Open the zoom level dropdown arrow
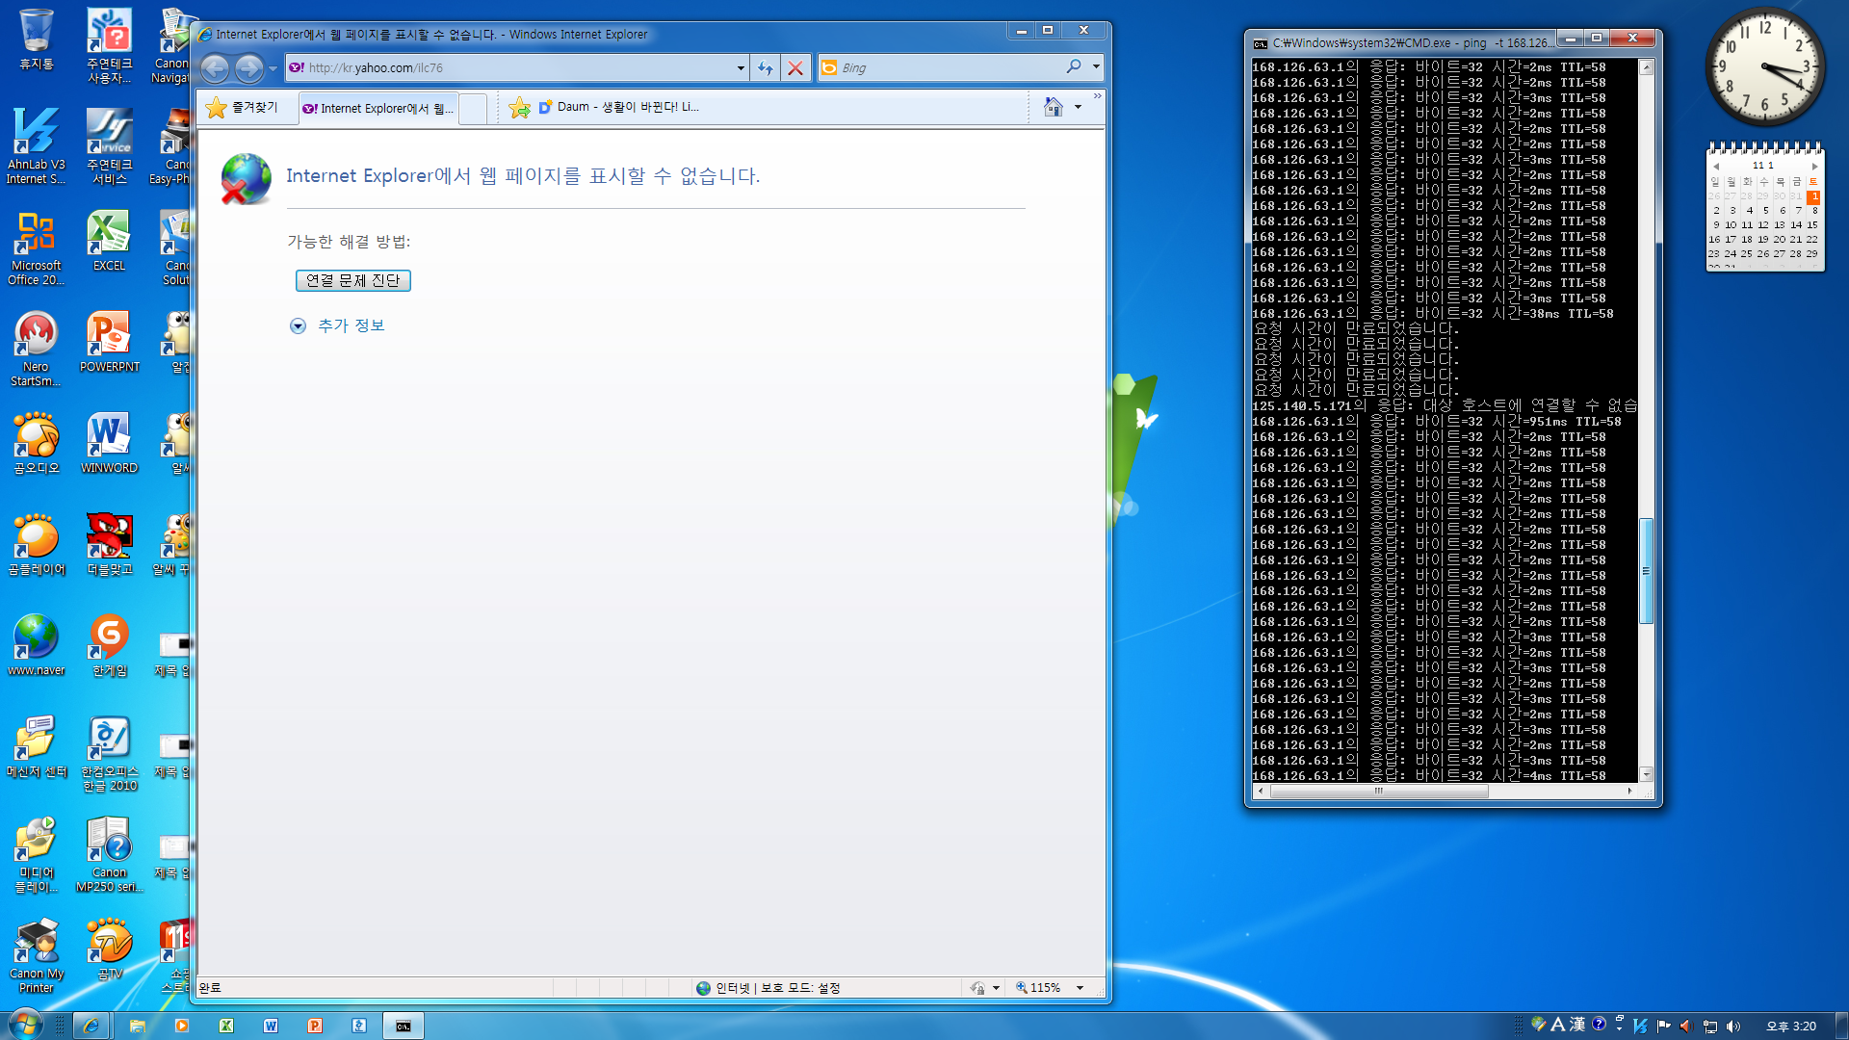This screenshot has width=1849, height=1040. [1080, 988]
